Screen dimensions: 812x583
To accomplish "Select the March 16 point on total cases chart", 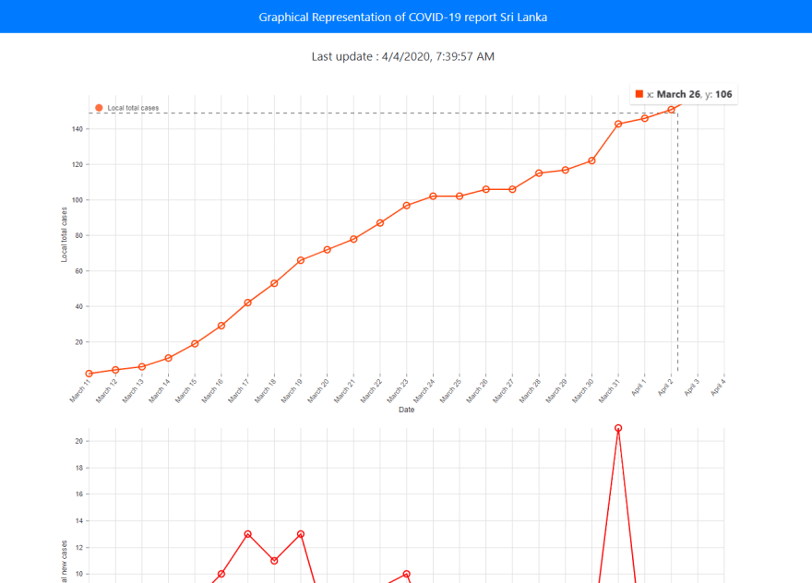I will click(x=221, y=326).
